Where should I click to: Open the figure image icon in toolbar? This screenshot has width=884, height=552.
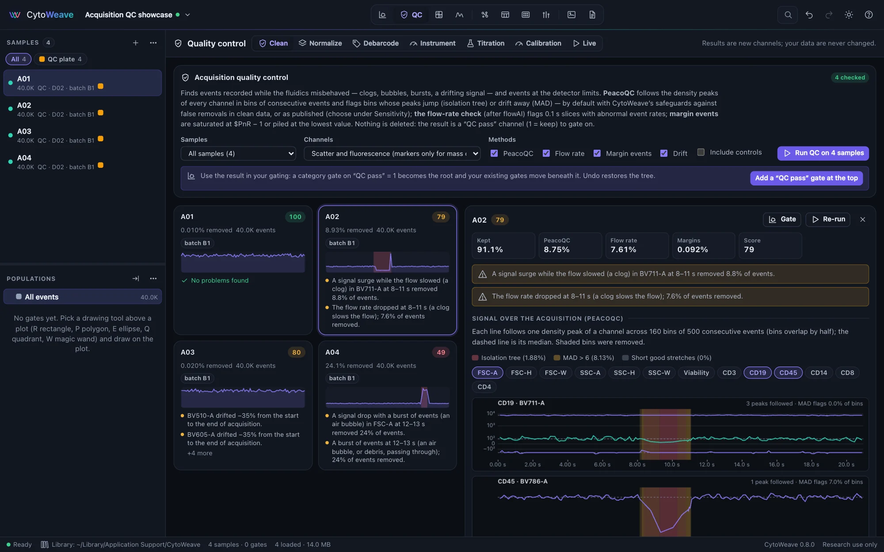coord(572,15)
